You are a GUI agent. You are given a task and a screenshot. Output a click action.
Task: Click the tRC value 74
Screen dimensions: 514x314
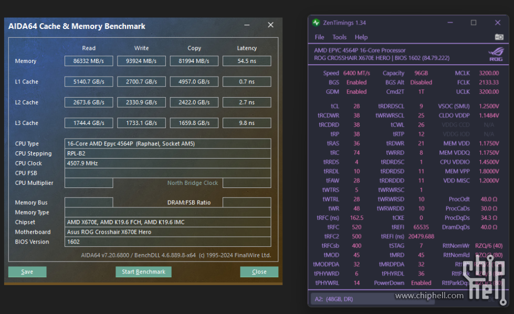coord(356,153)
